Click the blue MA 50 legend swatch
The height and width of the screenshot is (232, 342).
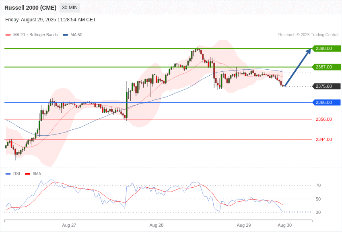65,35
